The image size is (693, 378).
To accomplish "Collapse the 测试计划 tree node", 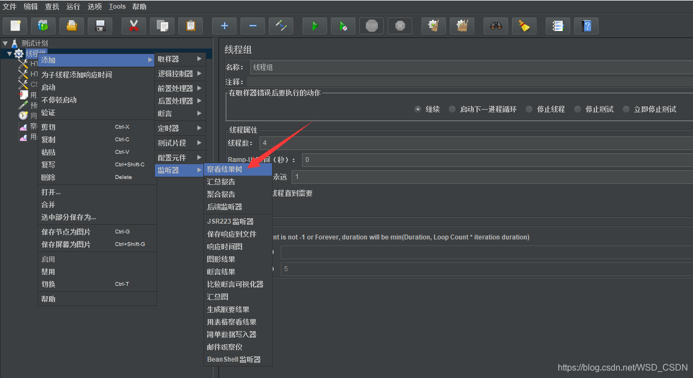I will coord(5,43).
